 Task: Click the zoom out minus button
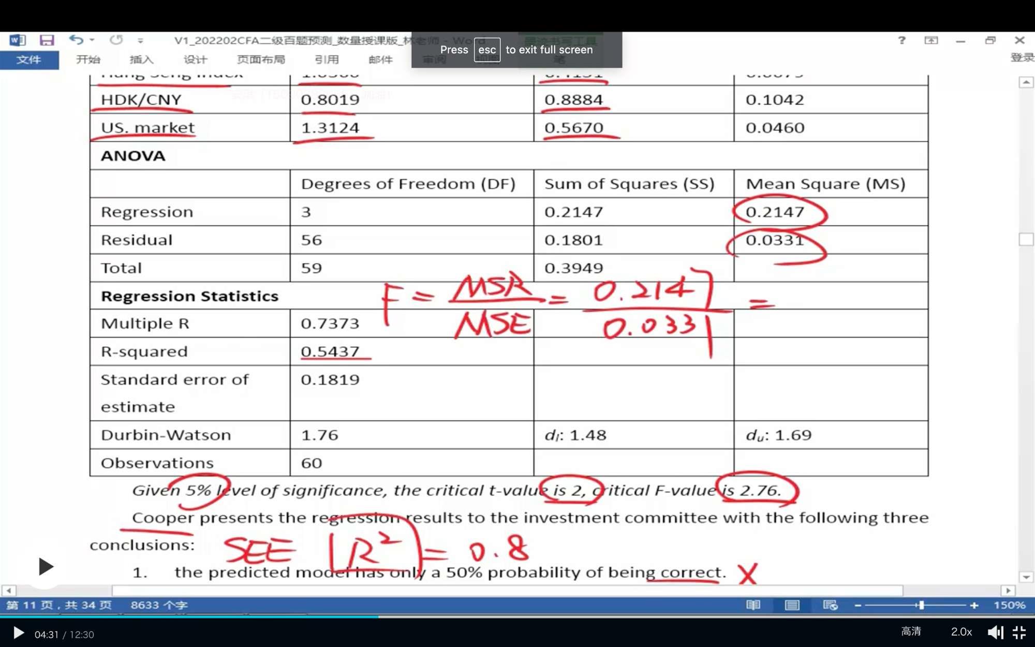point(857,605)
